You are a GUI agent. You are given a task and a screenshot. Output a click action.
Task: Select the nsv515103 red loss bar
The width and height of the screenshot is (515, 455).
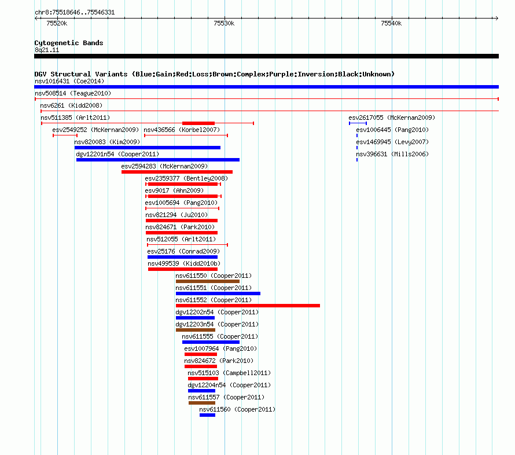pos(203,379)
